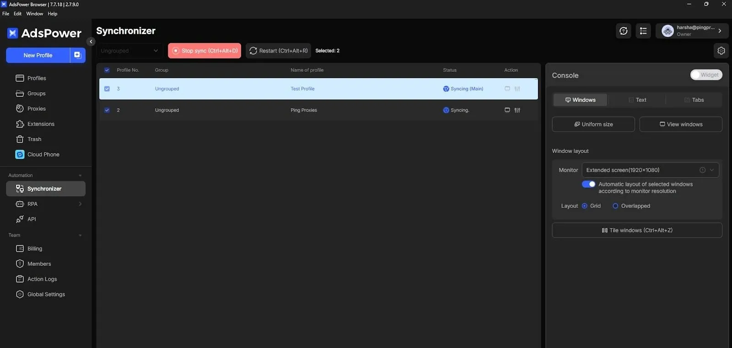Open sync settings sliders for Ping Proxies

pyautogui.click(x=517, y=110)
